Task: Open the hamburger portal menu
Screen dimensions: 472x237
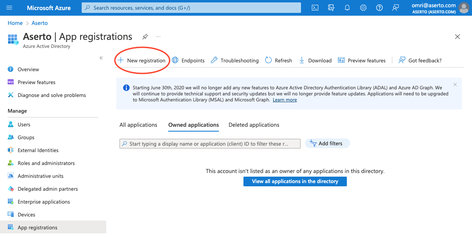Action: point(10,8)
